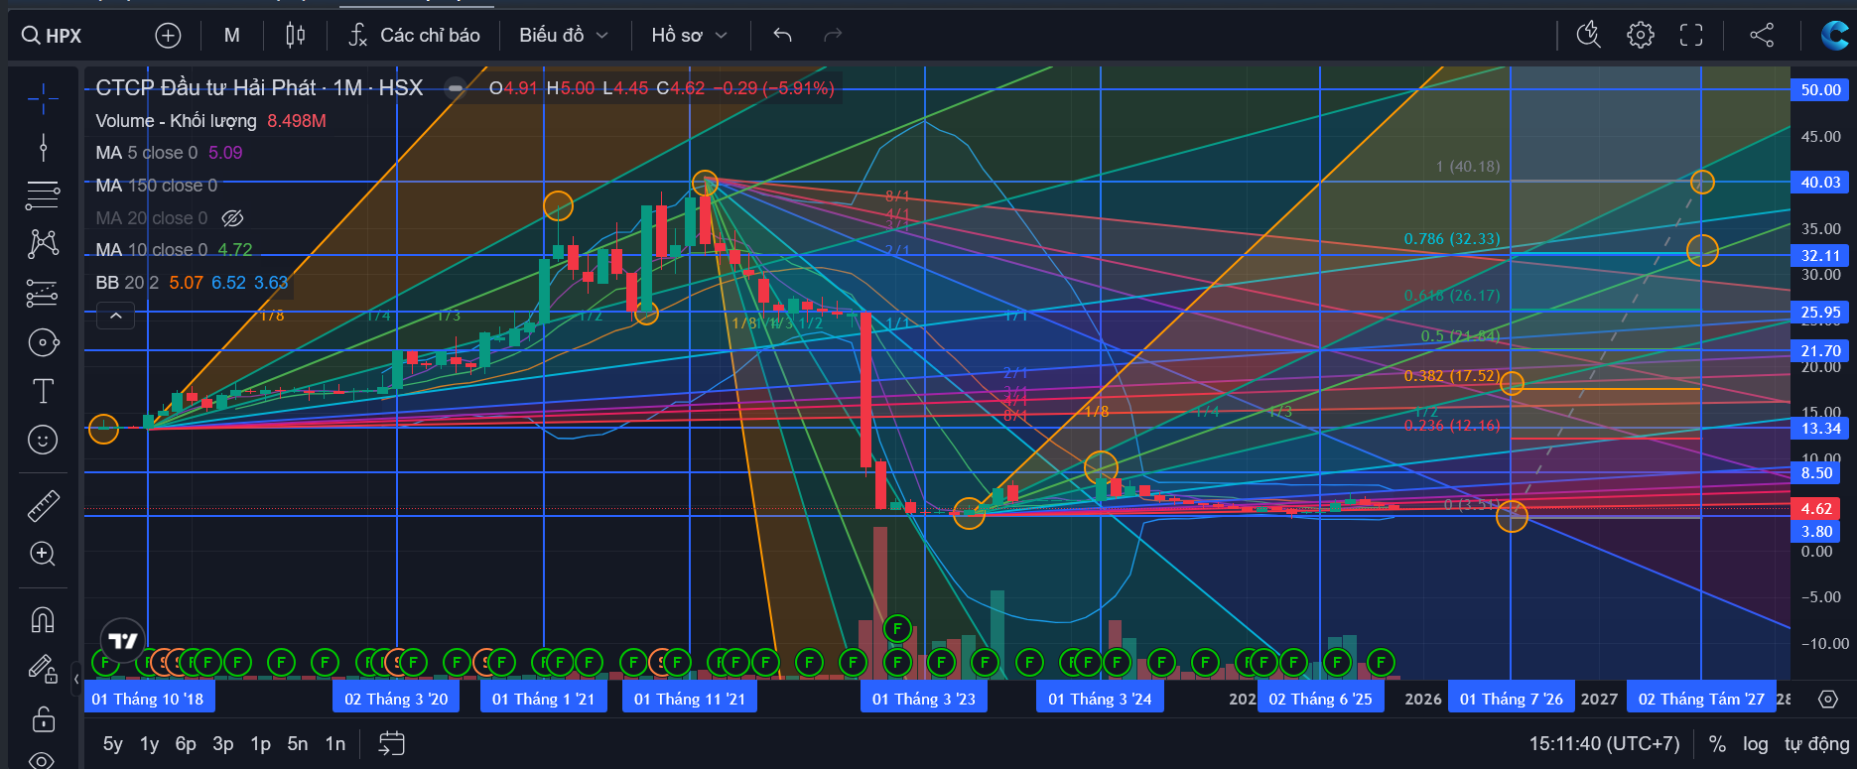Click the 40.03 price axis label
Image resolution: width=1857 pixels, height=769 pixels.
point(1820,183)
